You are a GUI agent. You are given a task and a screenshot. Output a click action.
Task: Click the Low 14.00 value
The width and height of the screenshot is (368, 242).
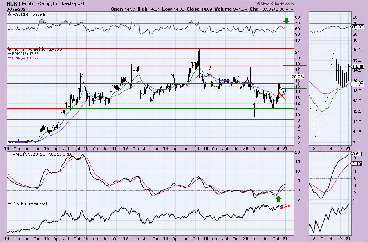click(x=173, y=9)
